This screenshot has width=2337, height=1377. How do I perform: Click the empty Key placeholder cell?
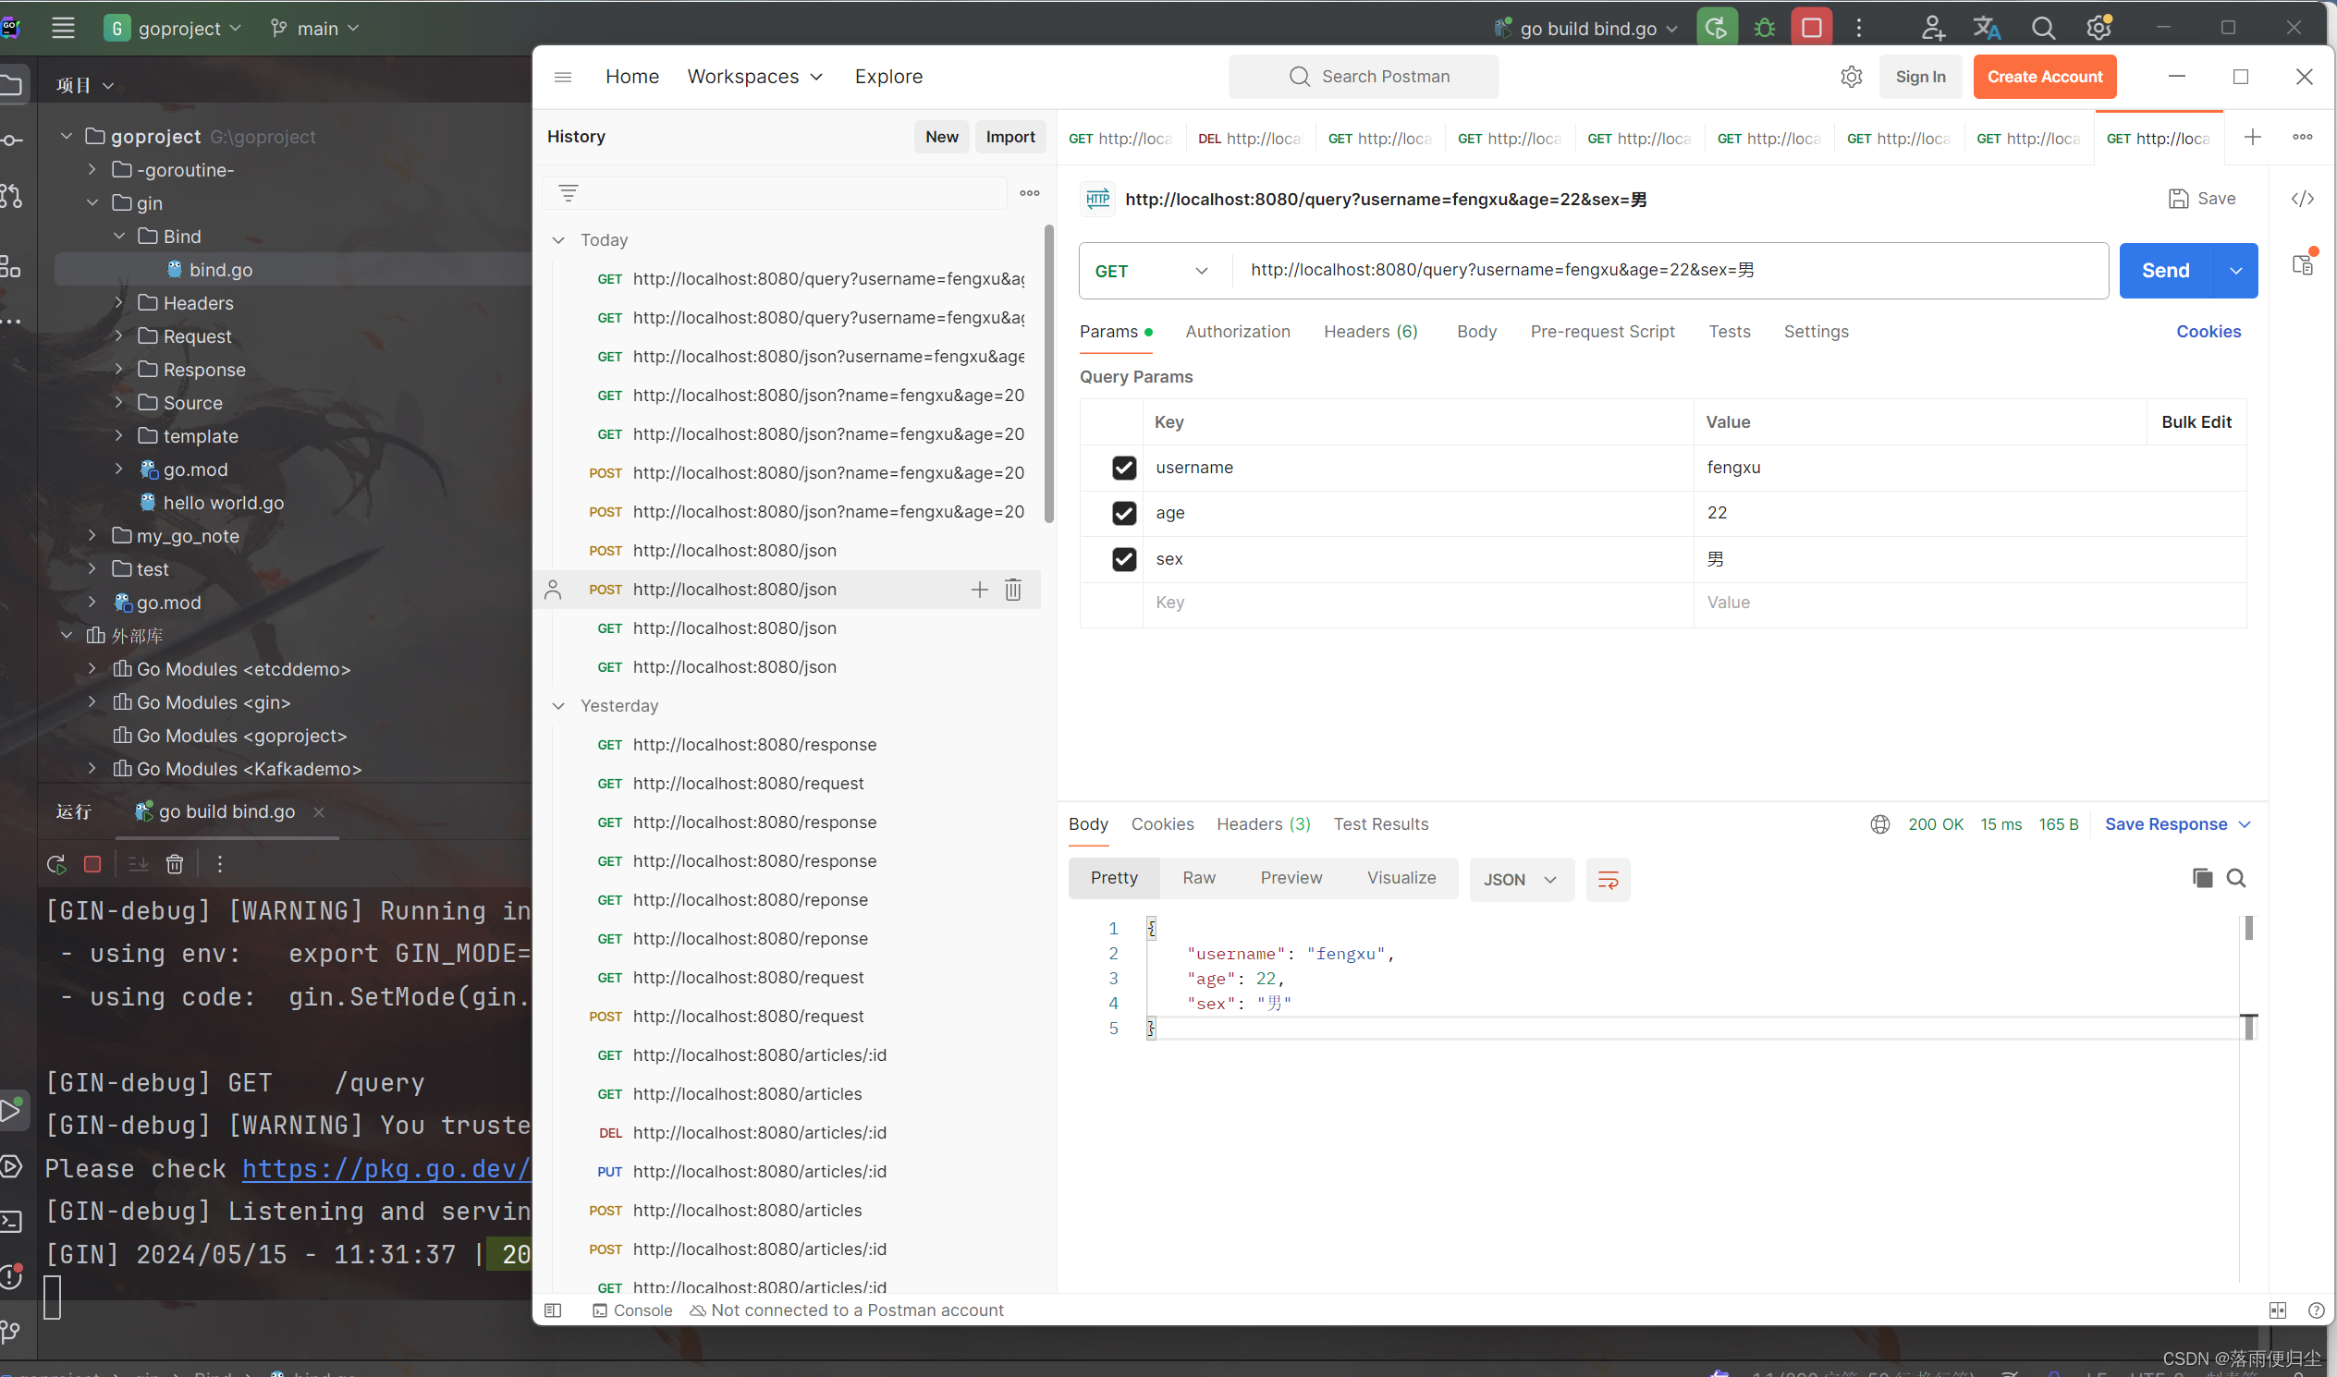click(x=1417, y=603)
